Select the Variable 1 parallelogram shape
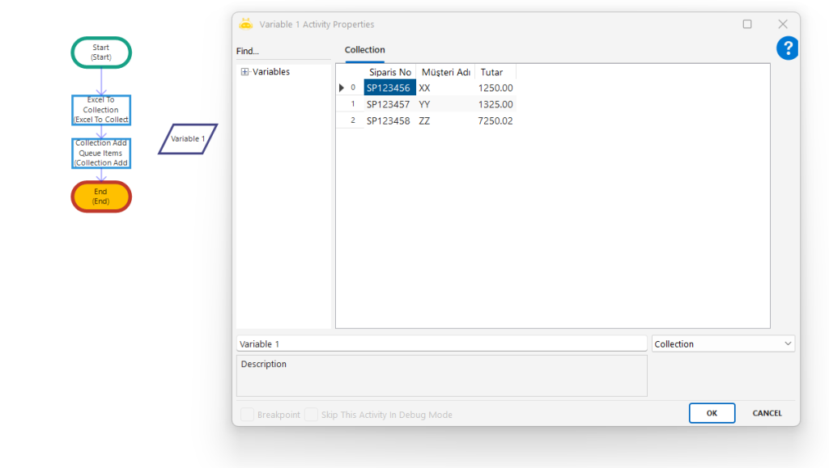829x468 pixels. pyautogui.click(x=188, y=139)
